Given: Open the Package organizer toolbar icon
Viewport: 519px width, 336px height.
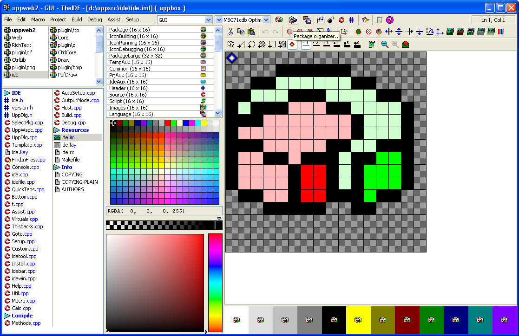Looking at the screenshot, I should [293, 20].
